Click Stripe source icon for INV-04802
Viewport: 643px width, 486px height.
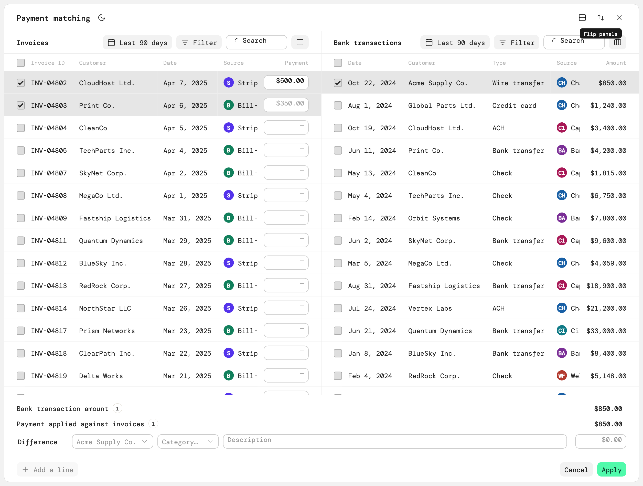coord(229,83)
